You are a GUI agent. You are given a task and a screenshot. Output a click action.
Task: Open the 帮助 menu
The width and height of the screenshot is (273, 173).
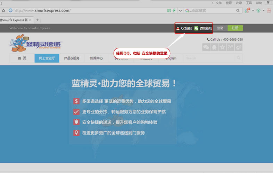[259, 3]
